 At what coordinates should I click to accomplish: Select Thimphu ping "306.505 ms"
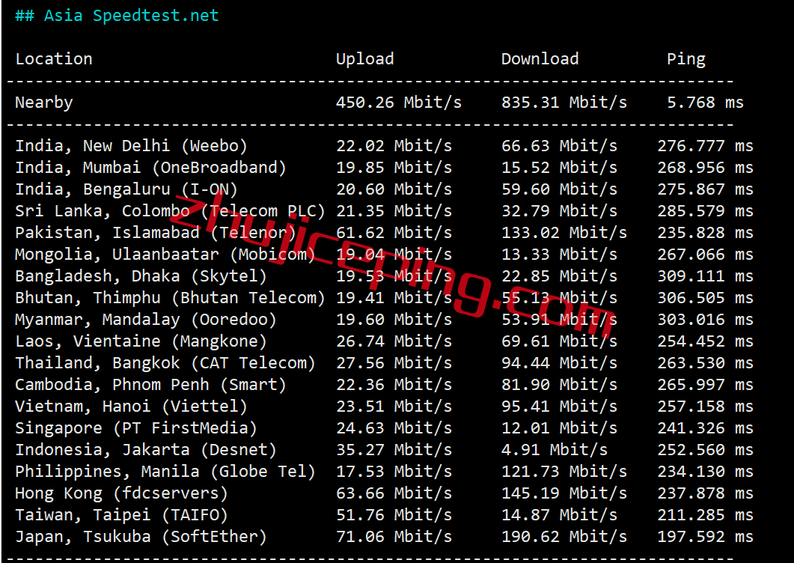click(706, 299)
